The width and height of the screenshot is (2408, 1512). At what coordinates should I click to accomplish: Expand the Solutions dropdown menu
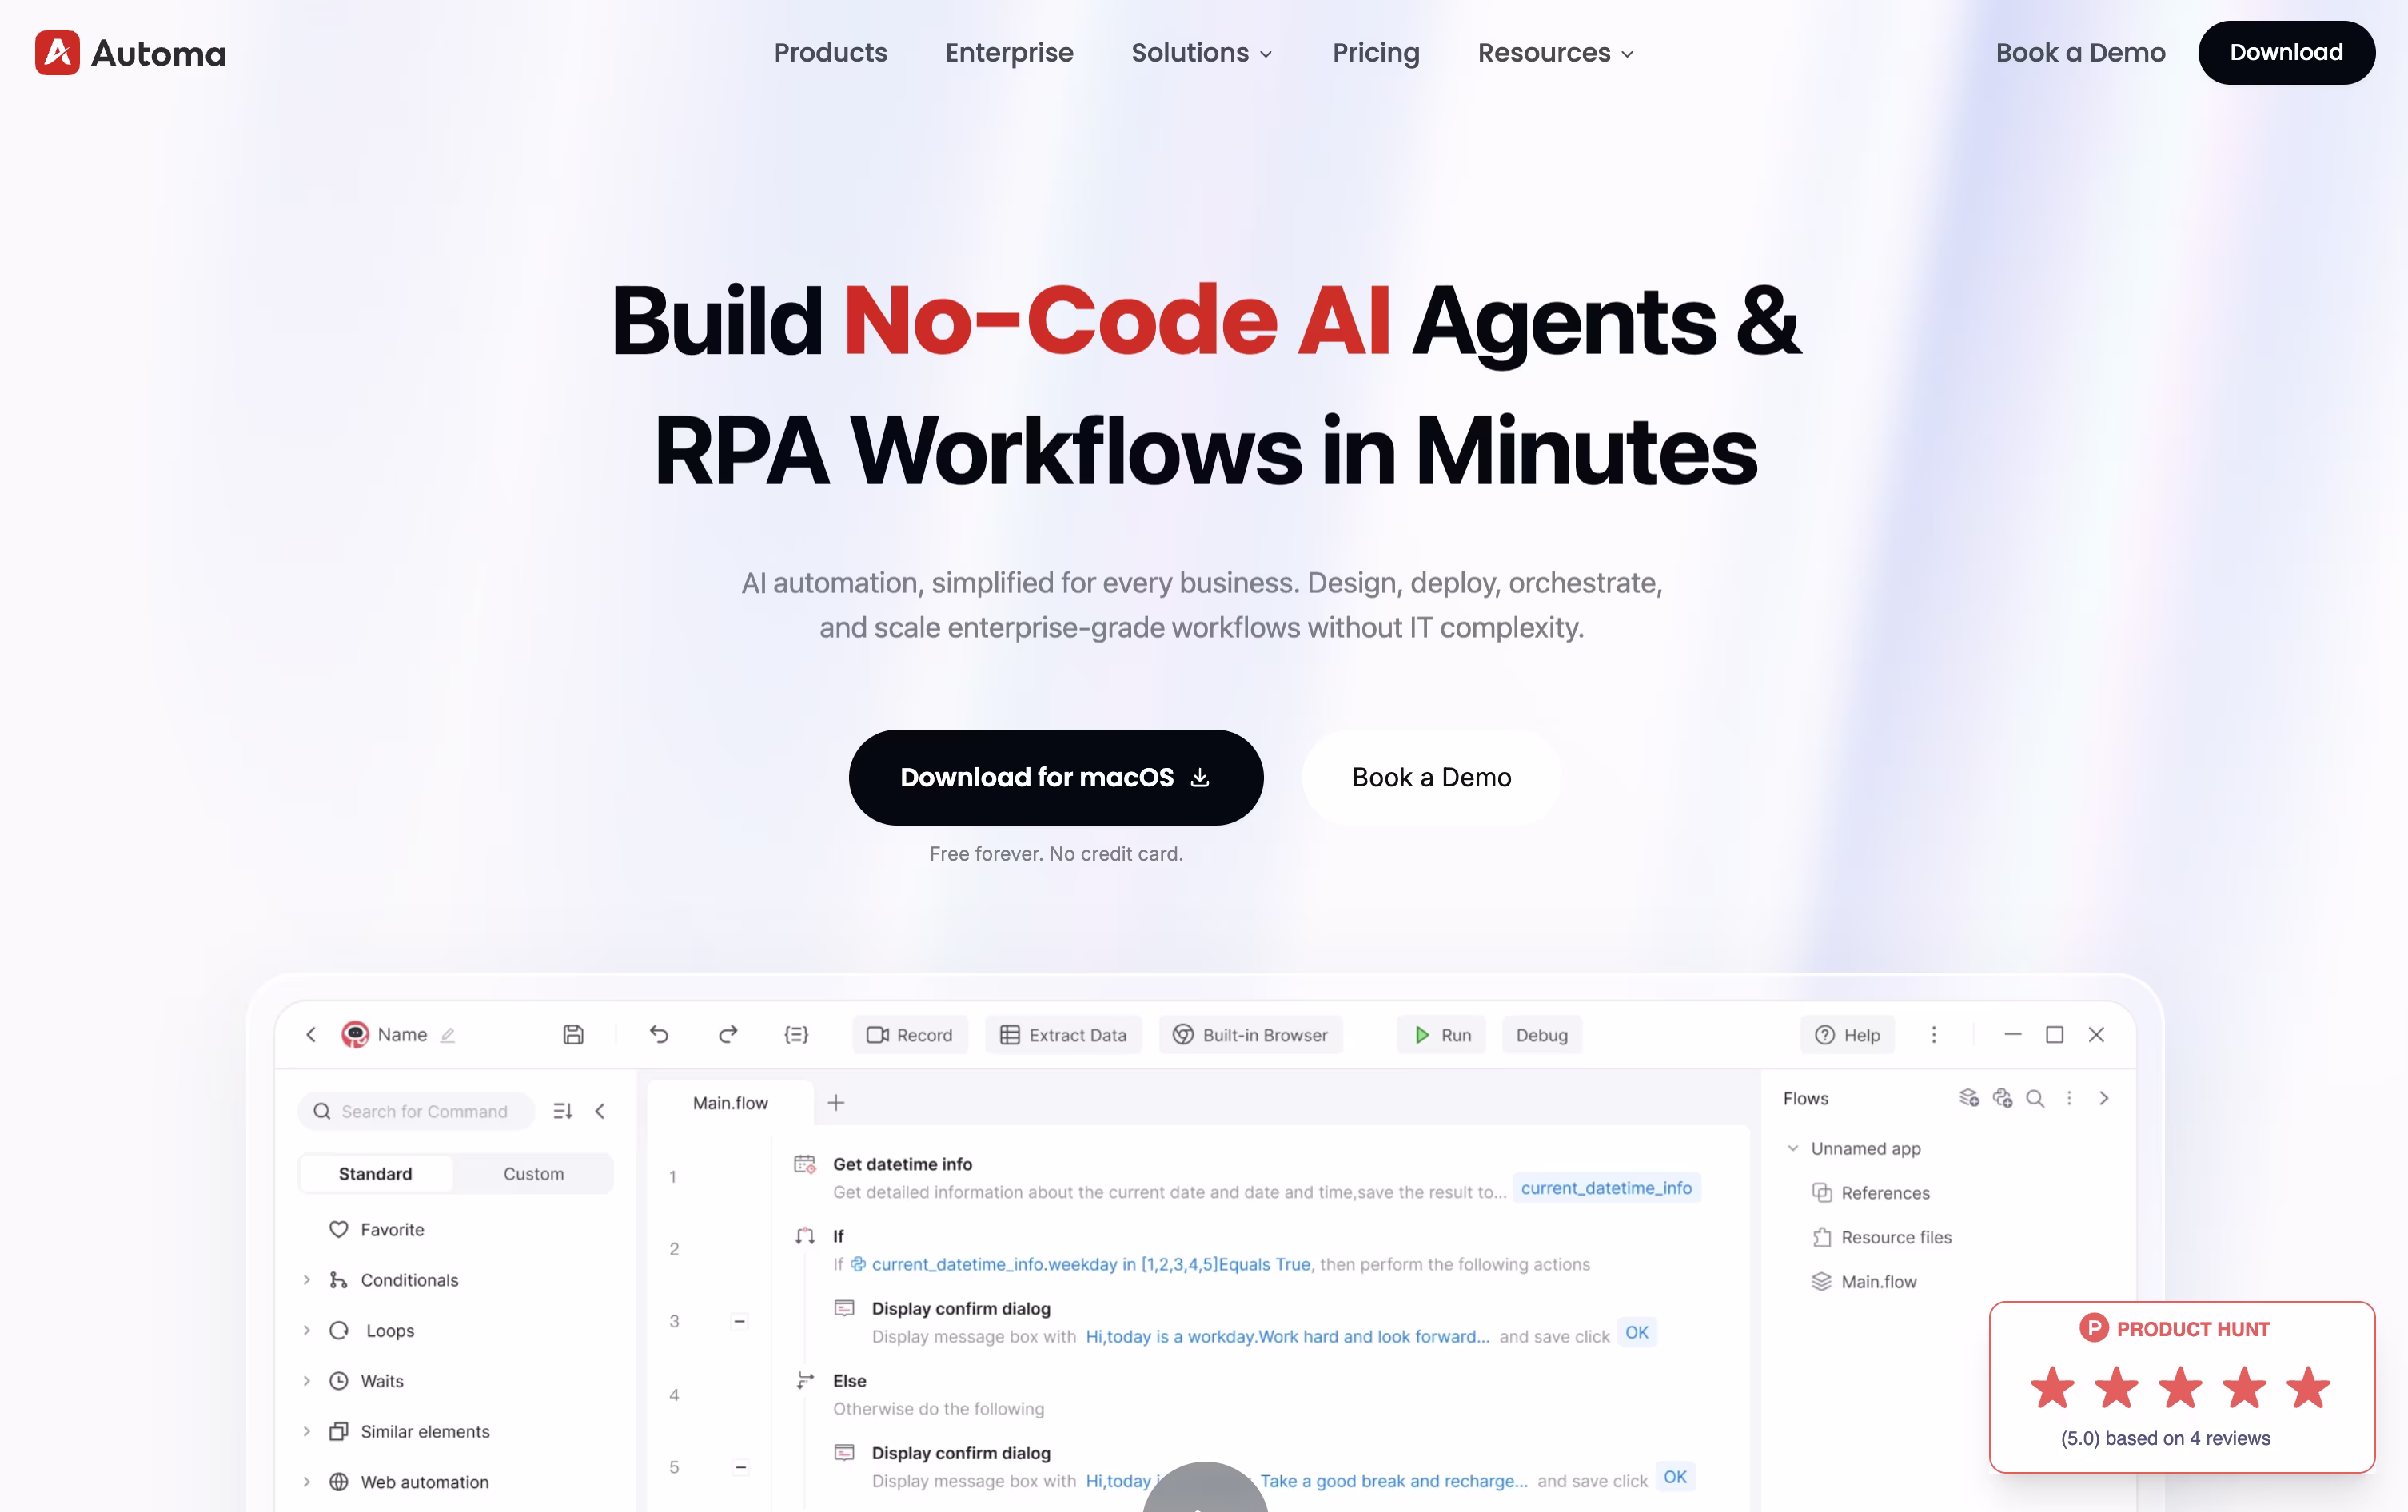click(1201, 52)
